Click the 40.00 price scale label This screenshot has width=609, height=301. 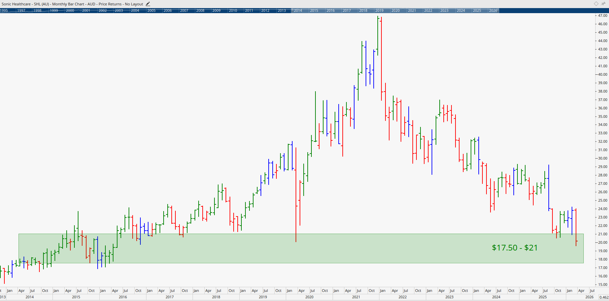tap(603, 74)
